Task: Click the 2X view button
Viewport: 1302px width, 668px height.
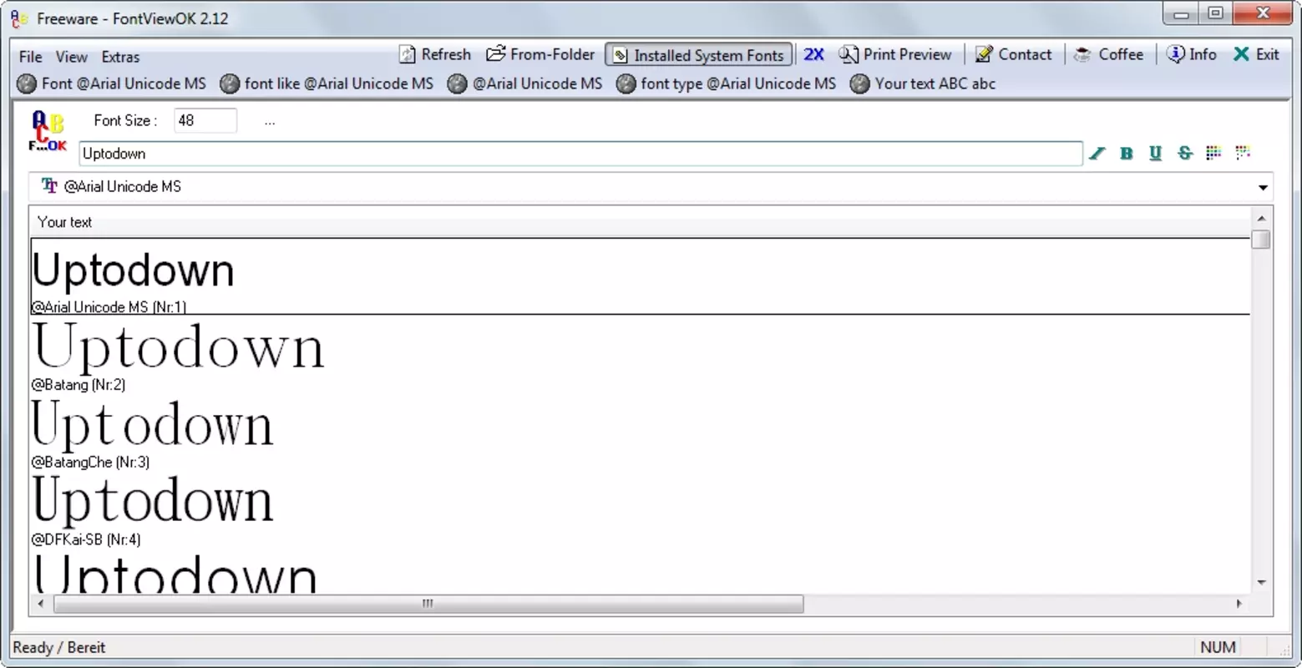Action: (813, 54)
